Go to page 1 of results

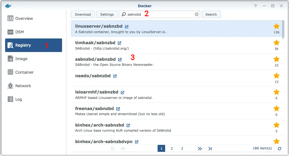(161, 148)
